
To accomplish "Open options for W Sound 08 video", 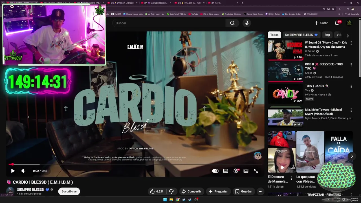I will [x=351, y=43].
